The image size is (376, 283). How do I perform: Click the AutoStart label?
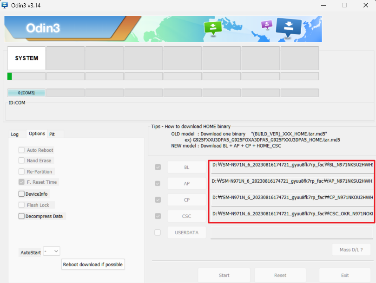pyautogui.click(x=31, y=252)
